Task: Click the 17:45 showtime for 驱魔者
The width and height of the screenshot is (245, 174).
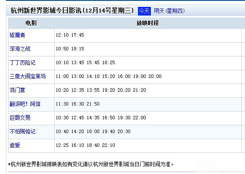Action: 78,35
